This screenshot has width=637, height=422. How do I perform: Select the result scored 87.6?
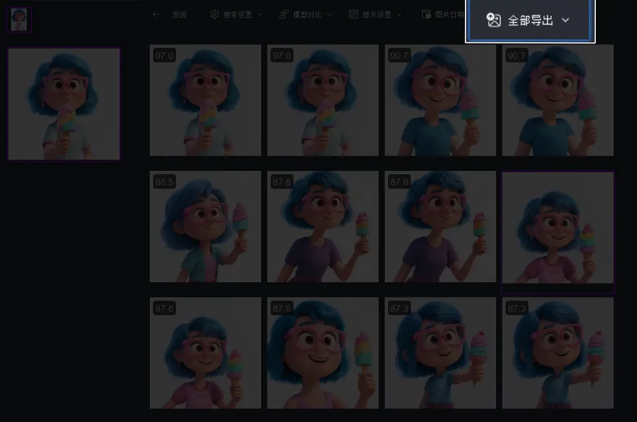322,352
